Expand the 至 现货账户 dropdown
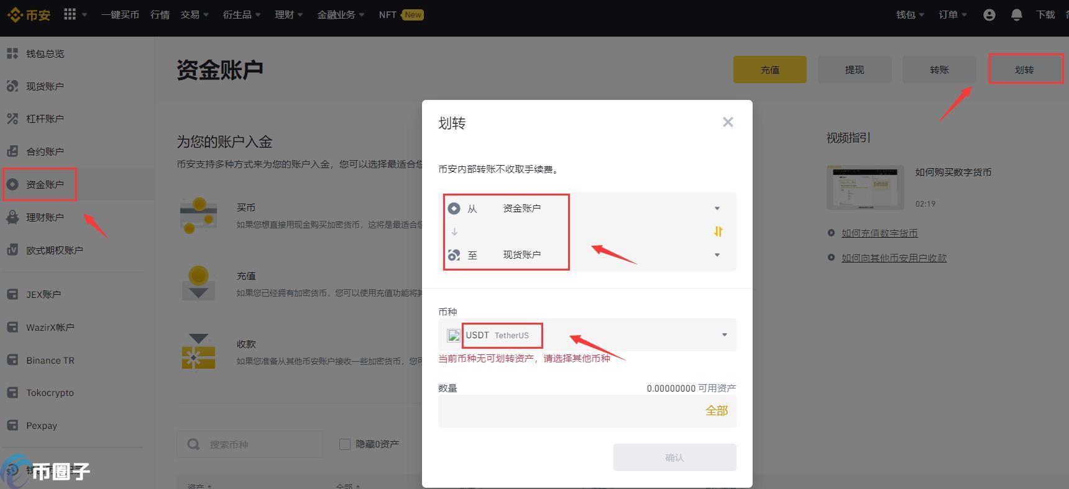Viewport: 1069px width, 489px height. tap(717, 255)
